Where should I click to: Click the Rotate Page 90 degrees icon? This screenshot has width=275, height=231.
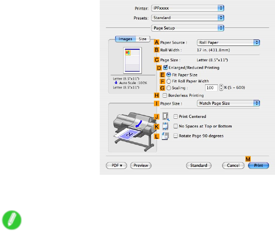[165, 136]
